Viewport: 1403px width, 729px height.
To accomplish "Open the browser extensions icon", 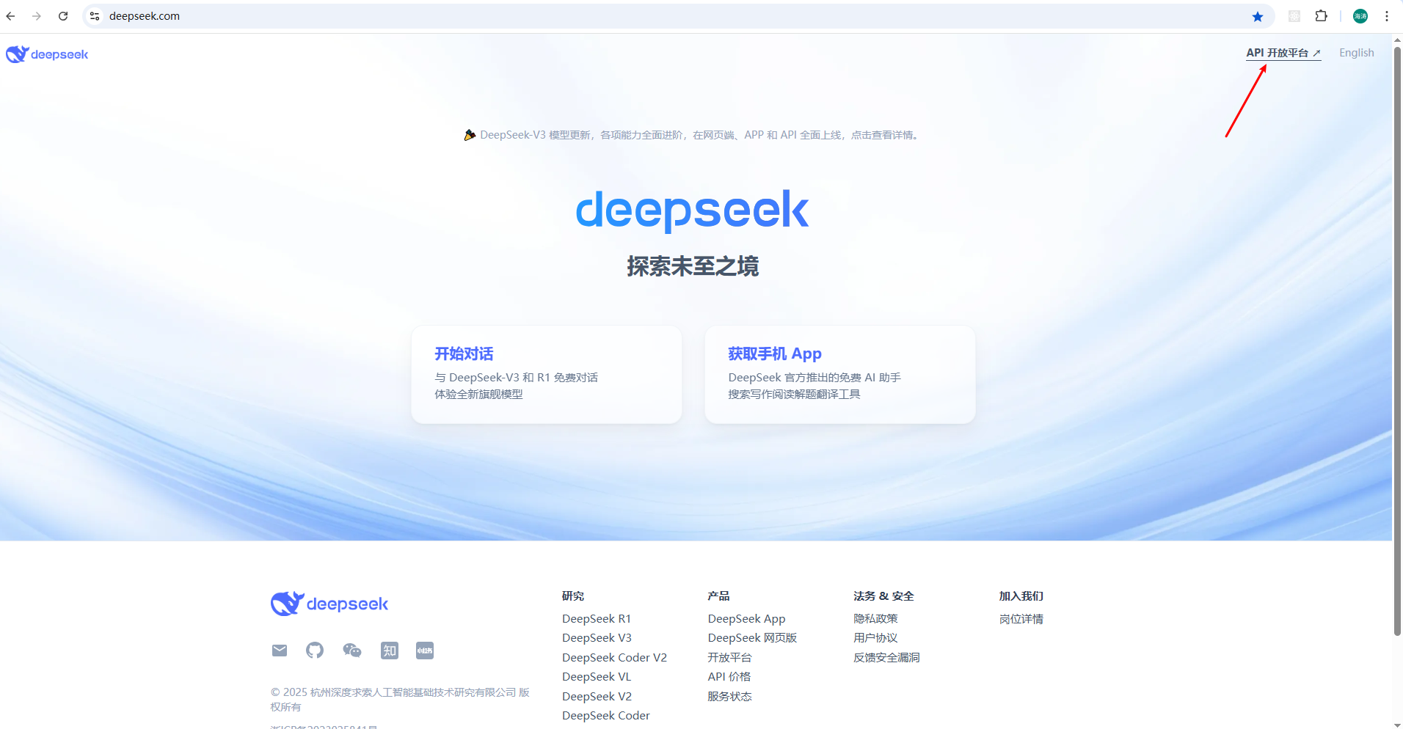I will point(1322,15).
